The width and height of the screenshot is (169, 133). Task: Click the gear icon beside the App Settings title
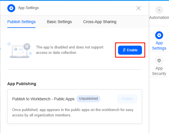pos(11,8)
